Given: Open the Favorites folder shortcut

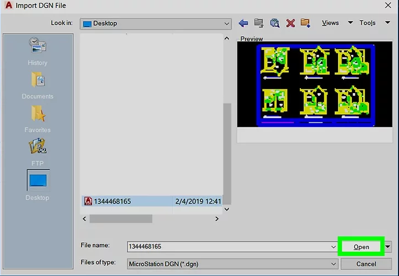Looking at the screenshot, I should (38, 118).
